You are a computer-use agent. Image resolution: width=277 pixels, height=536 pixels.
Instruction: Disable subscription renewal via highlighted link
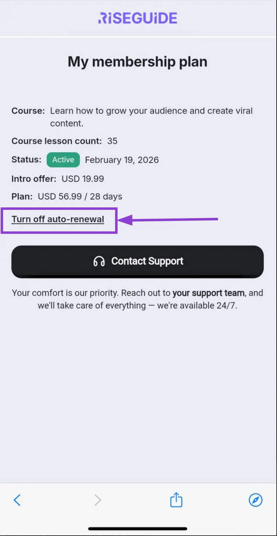(x=58, y=219)
